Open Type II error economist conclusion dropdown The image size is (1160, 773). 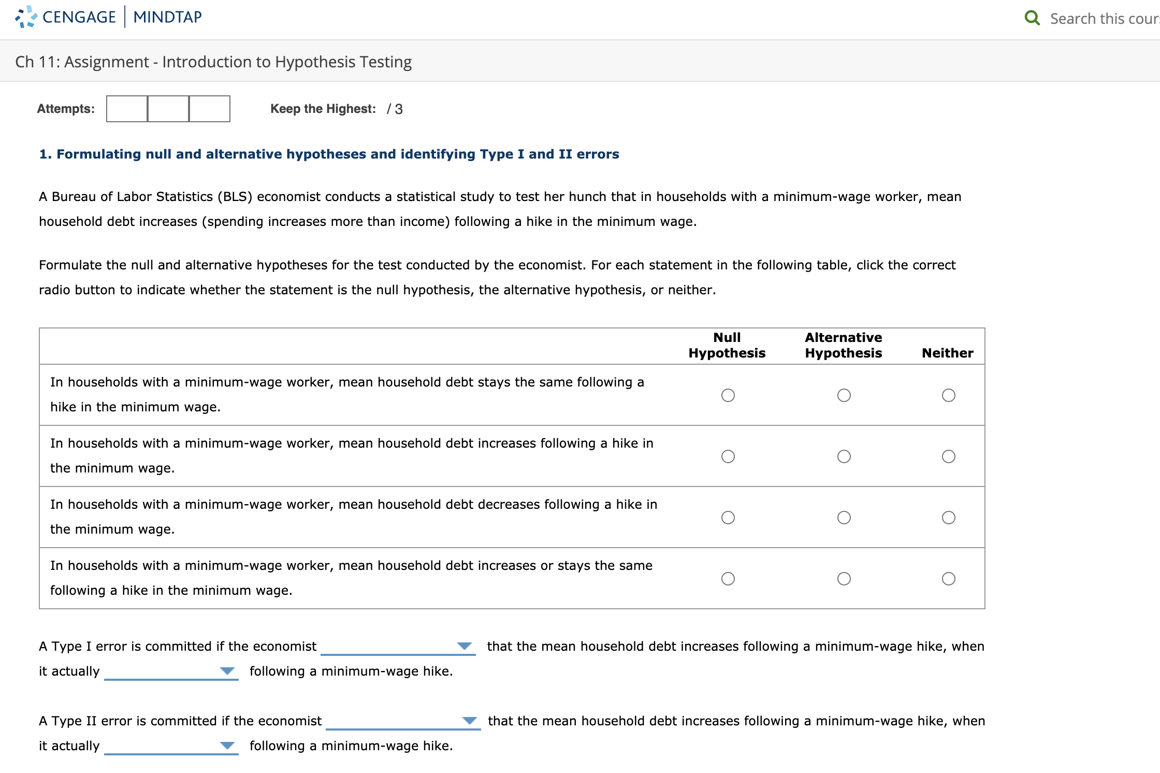403,721
